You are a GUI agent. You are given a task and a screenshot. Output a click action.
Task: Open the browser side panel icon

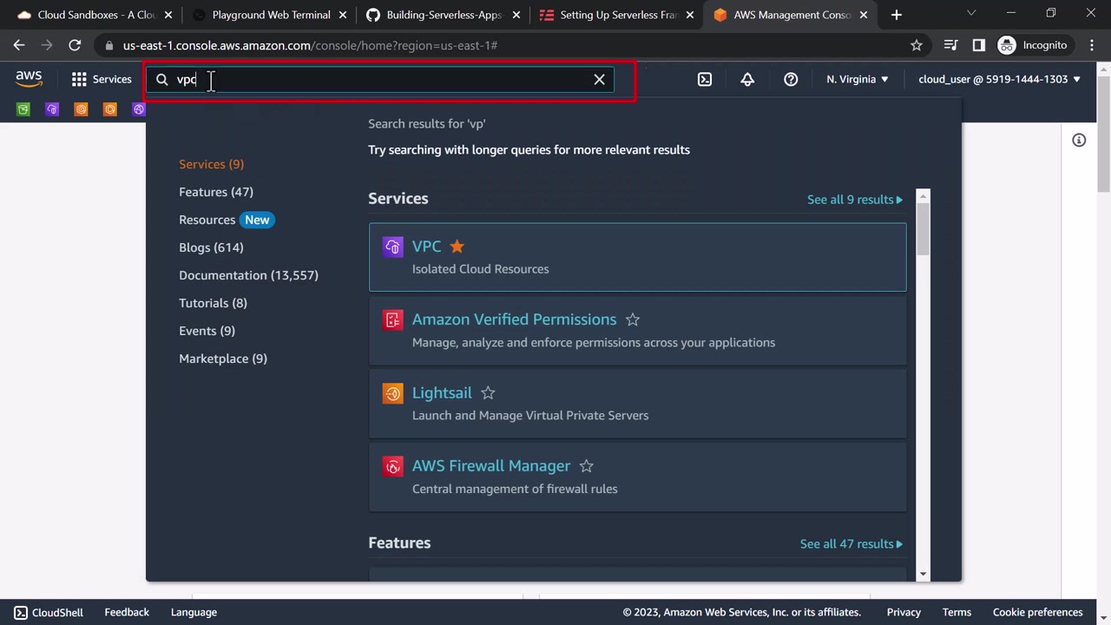click(979, 45)
